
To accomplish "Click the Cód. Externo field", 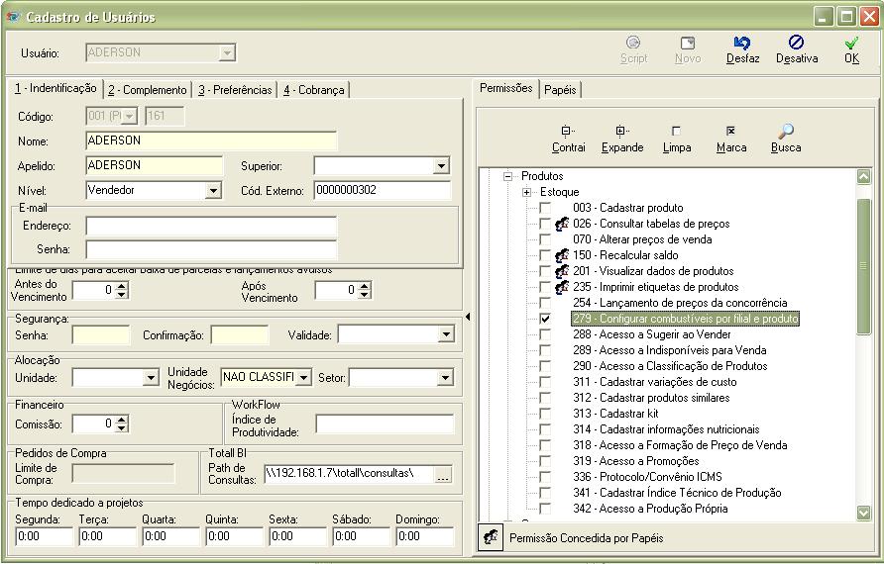I will pos(383,190).
